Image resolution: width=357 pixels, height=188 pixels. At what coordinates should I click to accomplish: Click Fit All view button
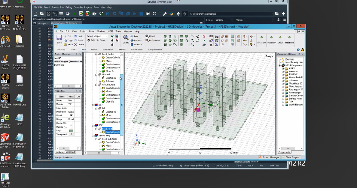pyautogui.click(x=150, y=36)
